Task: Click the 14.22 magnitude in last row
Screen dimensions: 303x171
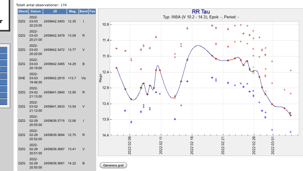Action: click(72, 163)
